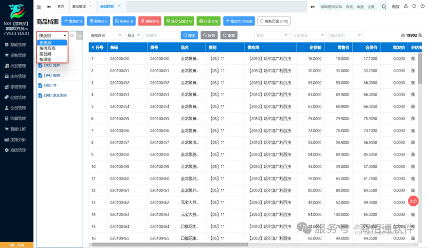427x248 pixels.
Task: Open 显示设置(F7)
Action: pyautogui.click(x=179, y=21)
